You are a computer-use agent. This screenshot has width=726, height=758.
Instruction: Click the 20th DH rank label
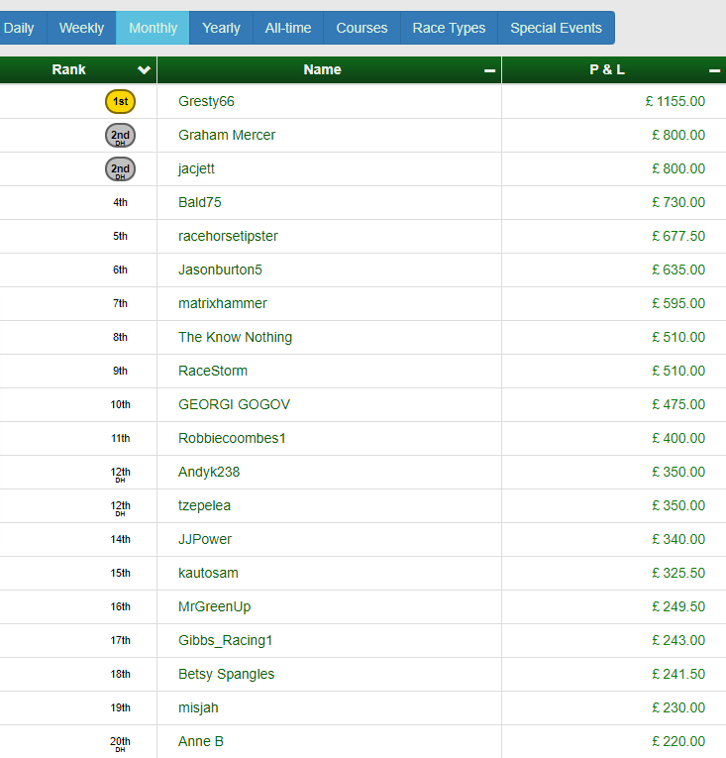[x=121, y=743]
